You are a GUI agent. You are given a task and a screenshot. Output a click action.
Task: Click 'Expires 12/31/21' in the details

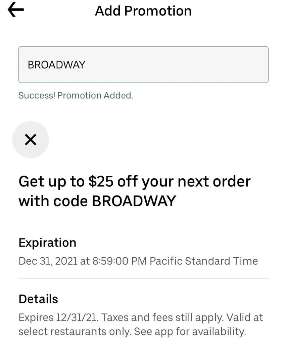58,317
